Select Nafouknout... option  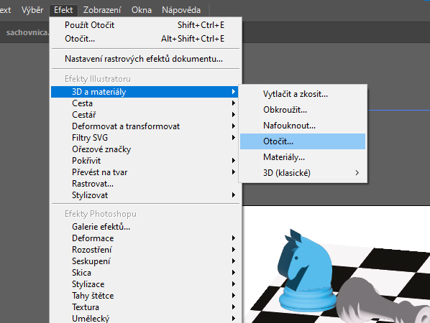pyautogui.click(x=303, y=126)
